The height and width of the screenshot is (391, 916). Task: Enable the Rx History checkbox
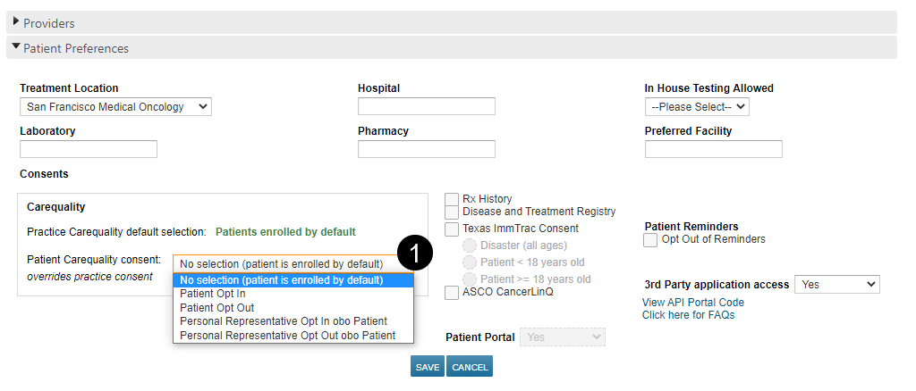tap(452, 199)
